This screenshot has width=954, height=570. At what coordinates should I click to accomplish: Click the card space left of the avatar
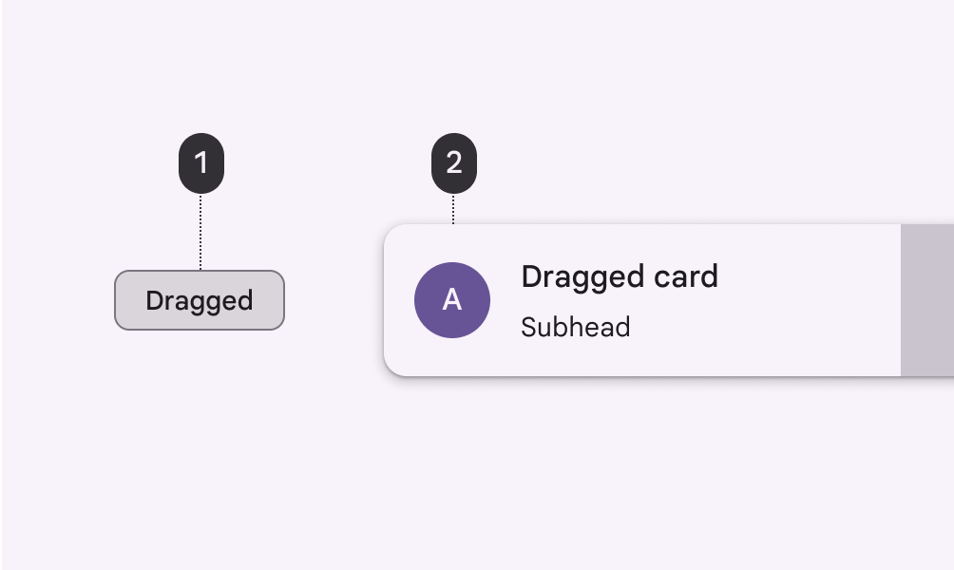point(399,300)
